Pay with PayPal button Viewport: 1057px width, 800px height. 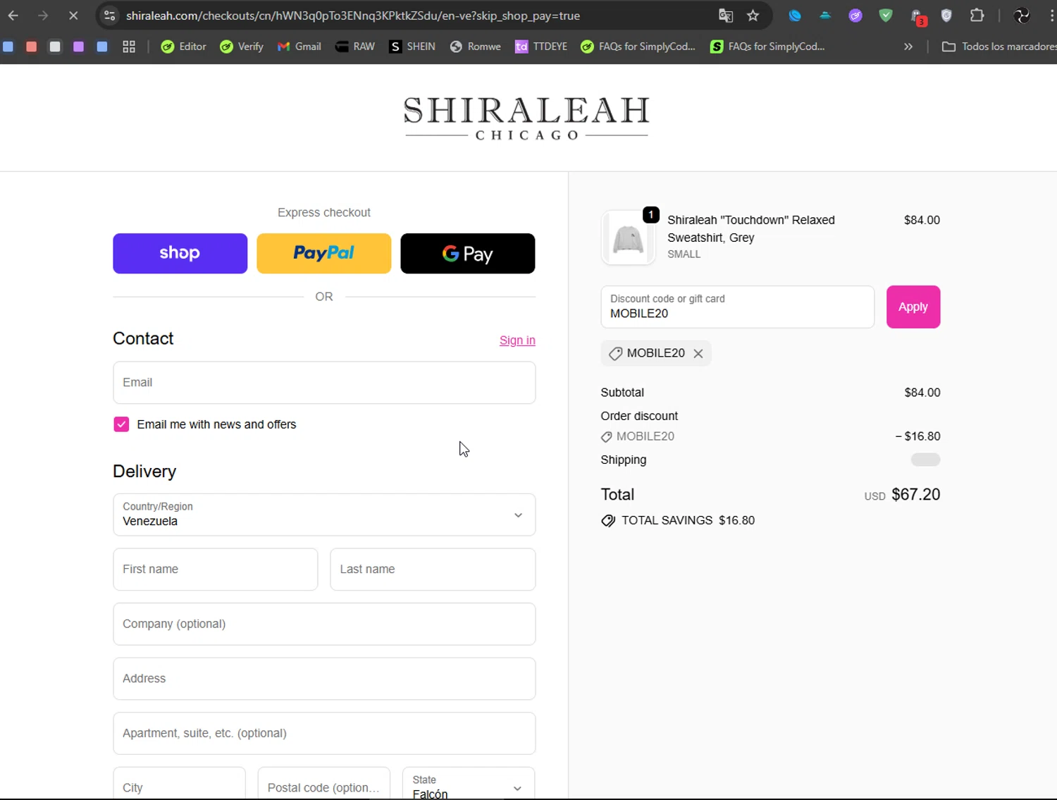pos(324,253)
